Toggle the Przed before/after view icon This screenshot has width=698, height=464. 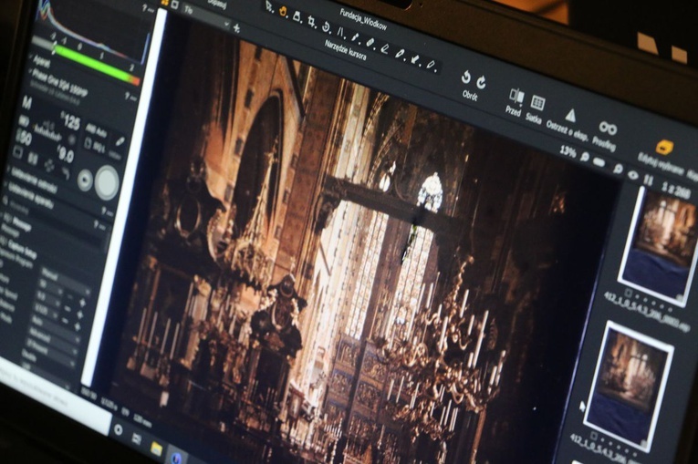tap(516, 96)
